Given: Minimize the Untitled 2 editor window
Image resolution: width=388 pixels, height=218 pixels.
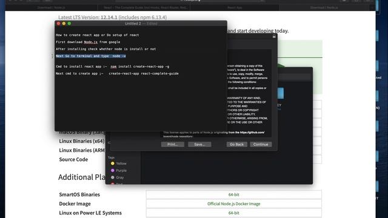Looking at the screenshot, I should coord(64,24).
